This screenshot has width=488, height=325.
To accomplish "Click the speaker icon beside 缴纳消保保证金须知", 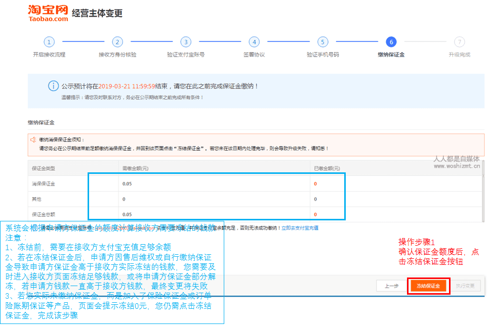I will point(33,140).
